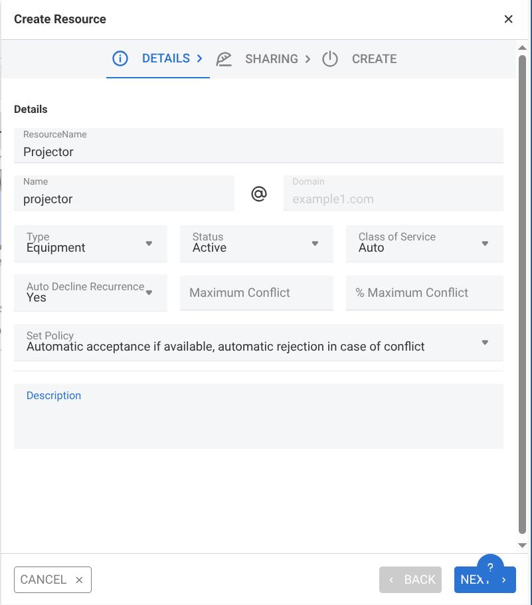Viewport: 532px width, 605px height.
Task: Click the chevron arrow after Sharing
Action: pyautogui.click(x=308, y=59)
